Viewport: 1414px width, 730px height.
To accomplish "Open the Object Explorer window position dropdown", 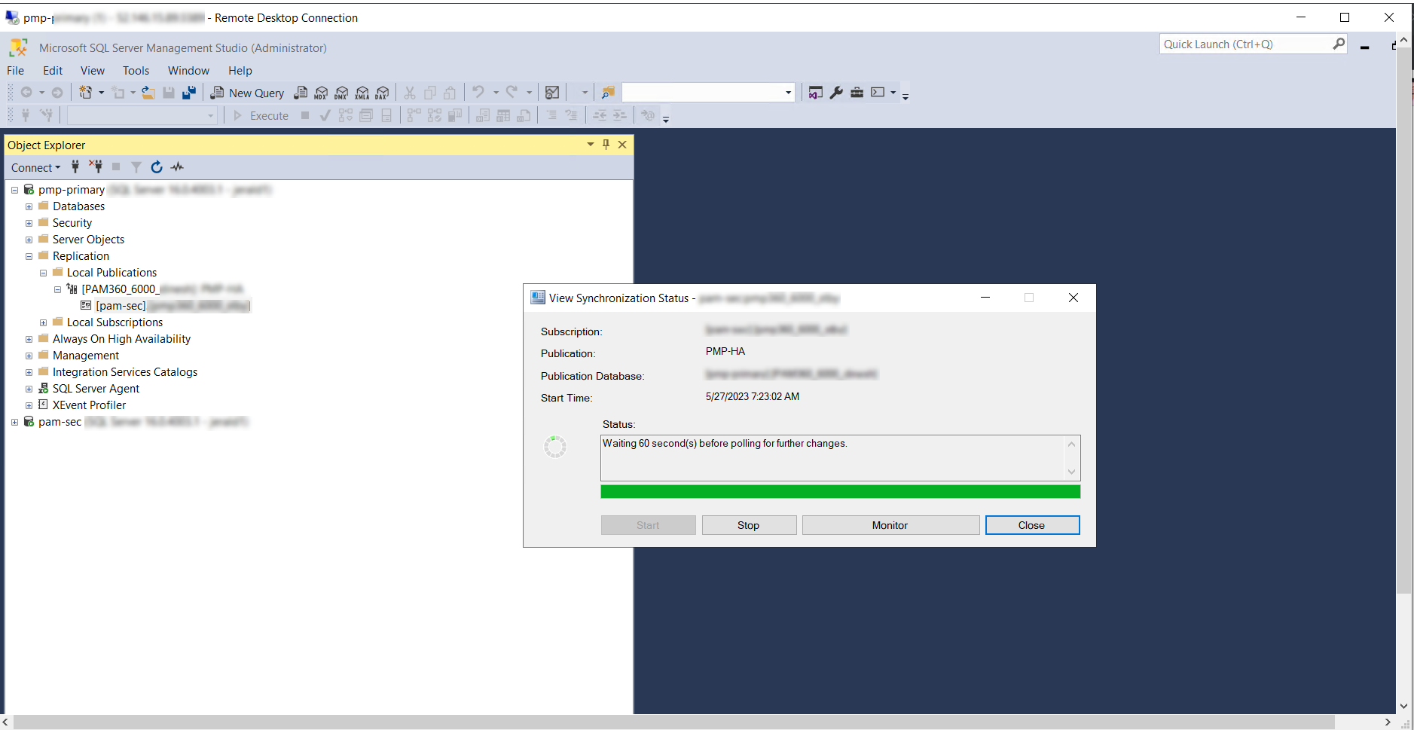I will pyautogui.click(x=591, y=145).
